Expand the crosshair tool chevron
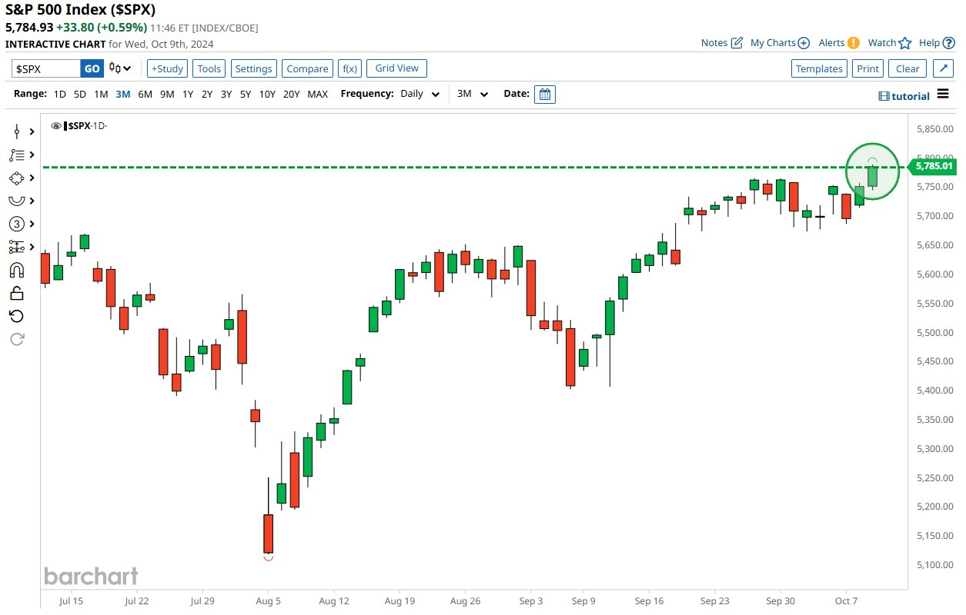The width and height of the screenshot is (966, 615). click(x=32, y=131)
